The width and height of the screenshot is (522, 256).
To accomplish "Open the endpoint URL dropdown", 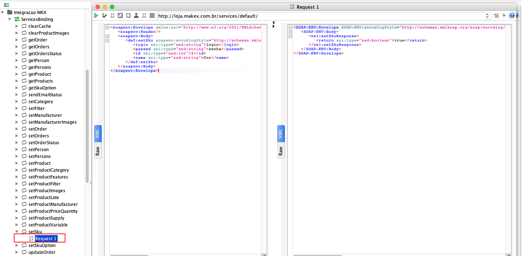I will point(487,16).
